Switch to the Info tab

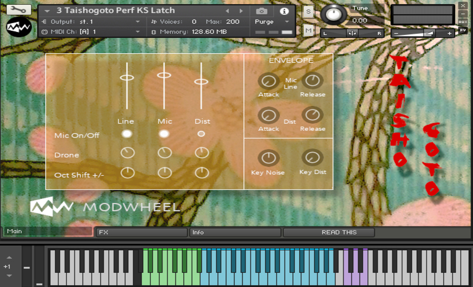click(235, 233)
